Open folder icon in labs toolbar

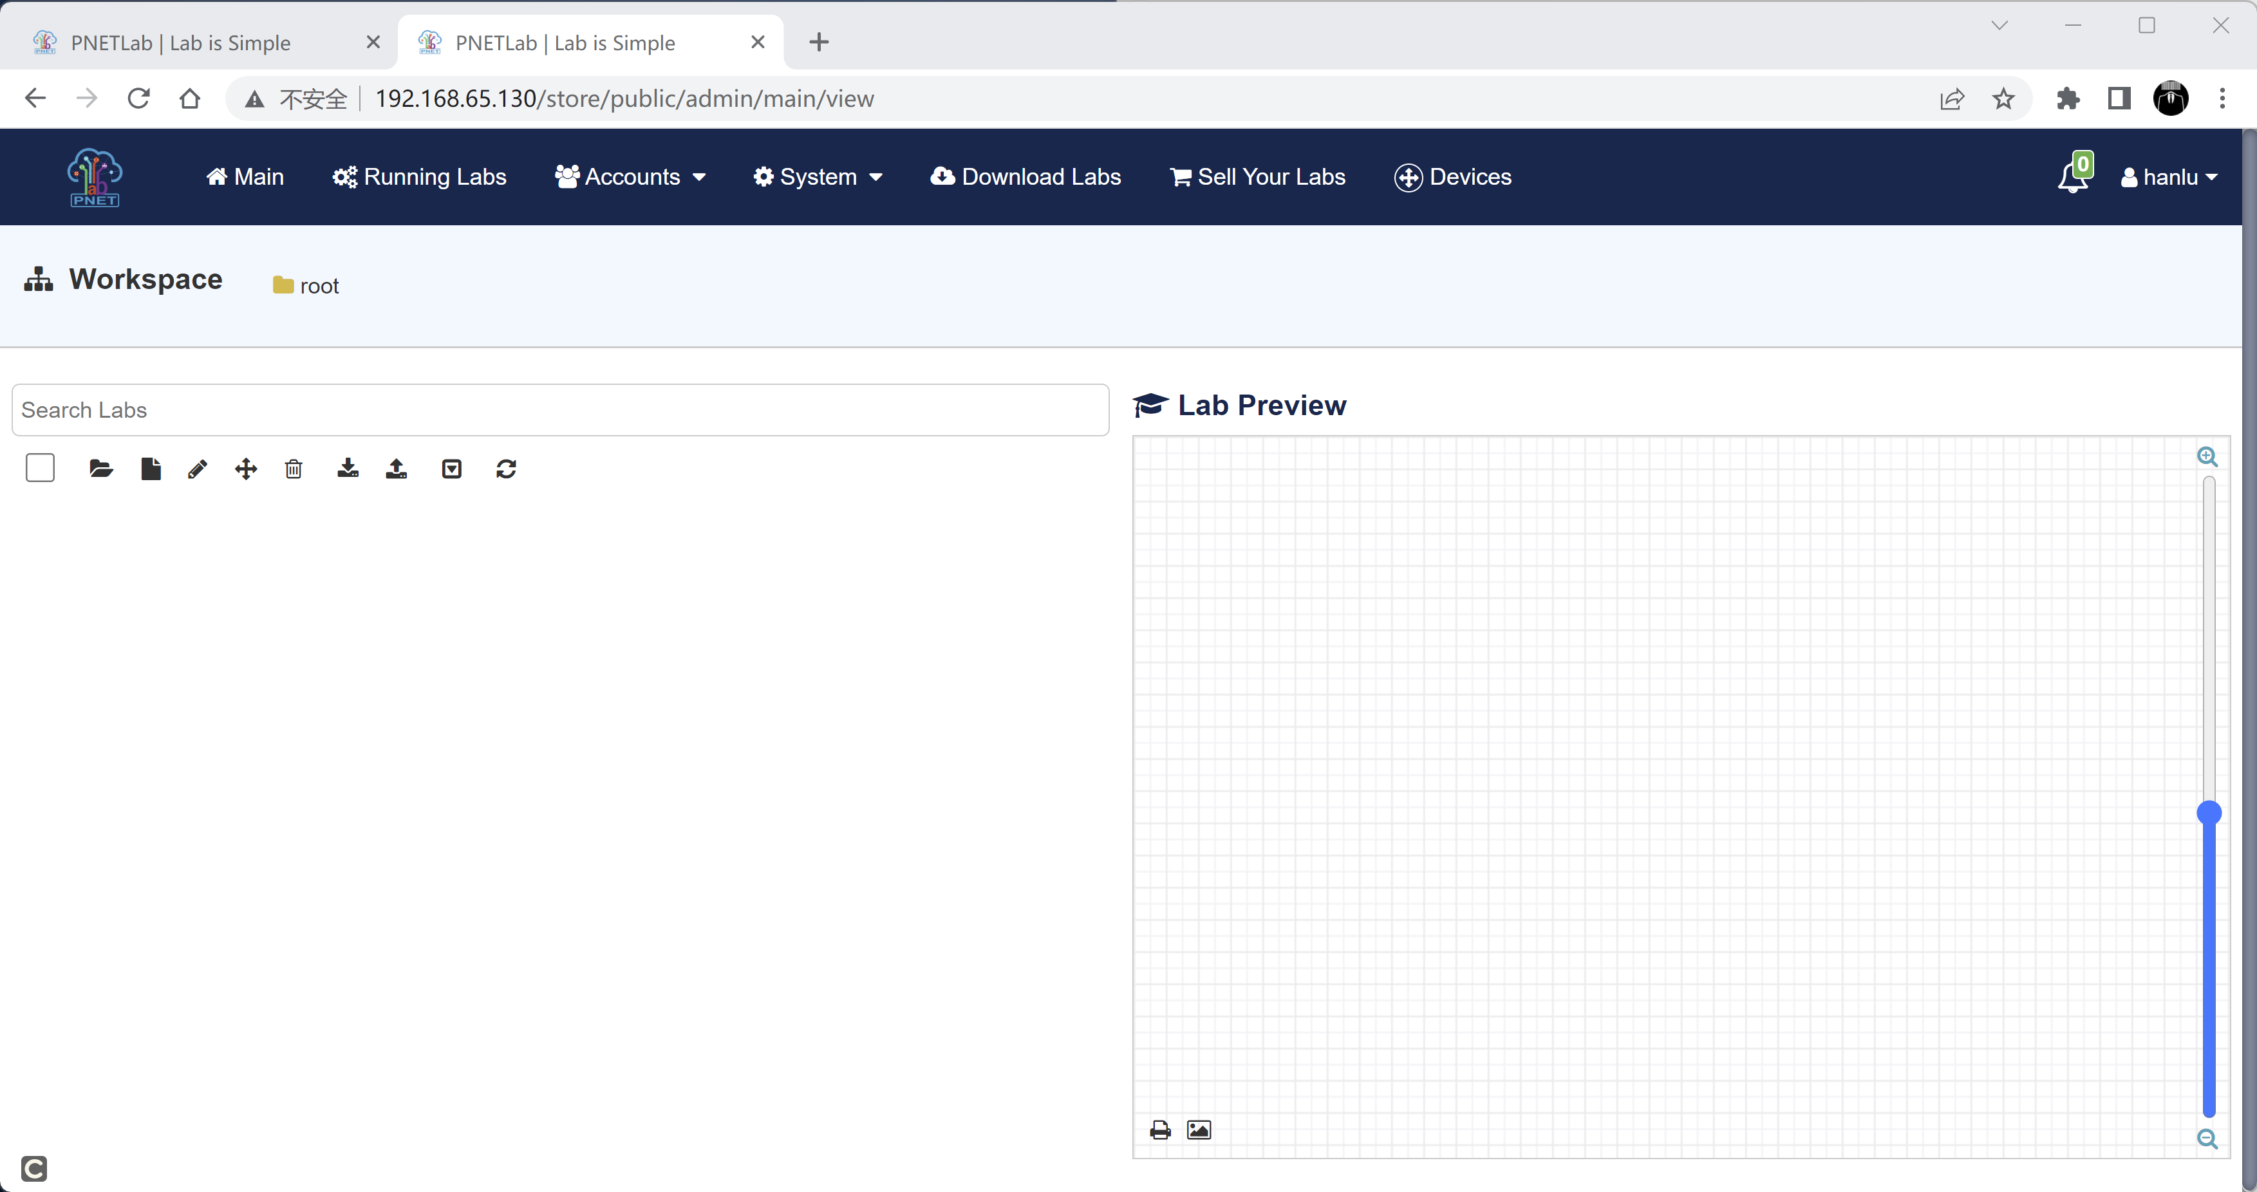pos(101,469)
